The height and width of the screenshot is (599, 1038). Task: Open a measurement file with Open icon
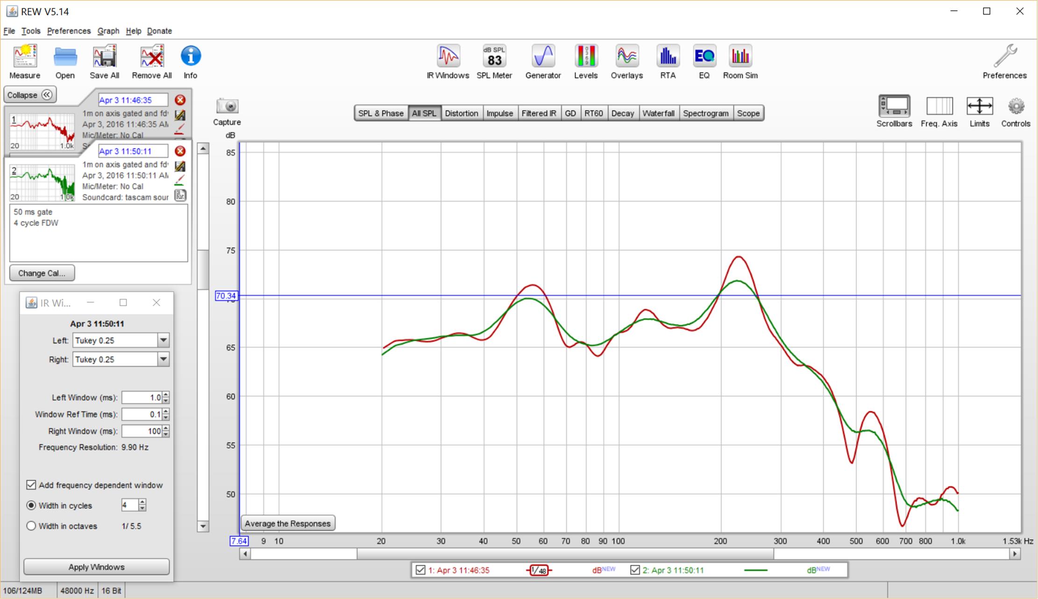(65, 62)
